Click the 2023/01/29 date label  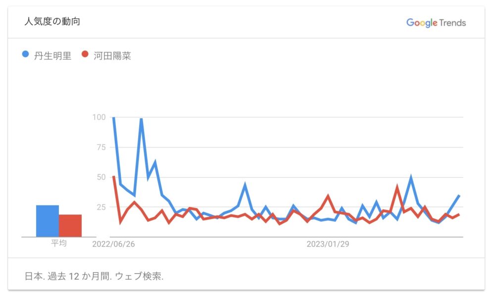click(328, 244)
